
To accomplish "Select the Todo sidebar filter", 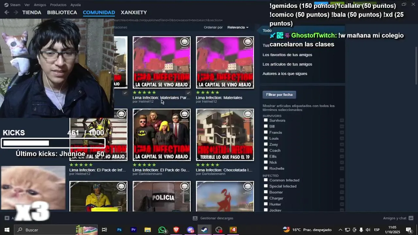I will coord(267,31).
